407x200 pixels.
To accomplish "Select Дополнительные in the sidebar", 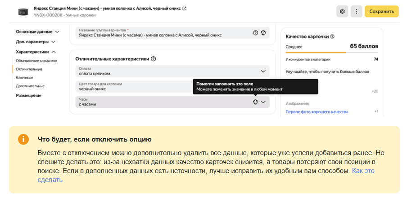I will click(30, 86).
